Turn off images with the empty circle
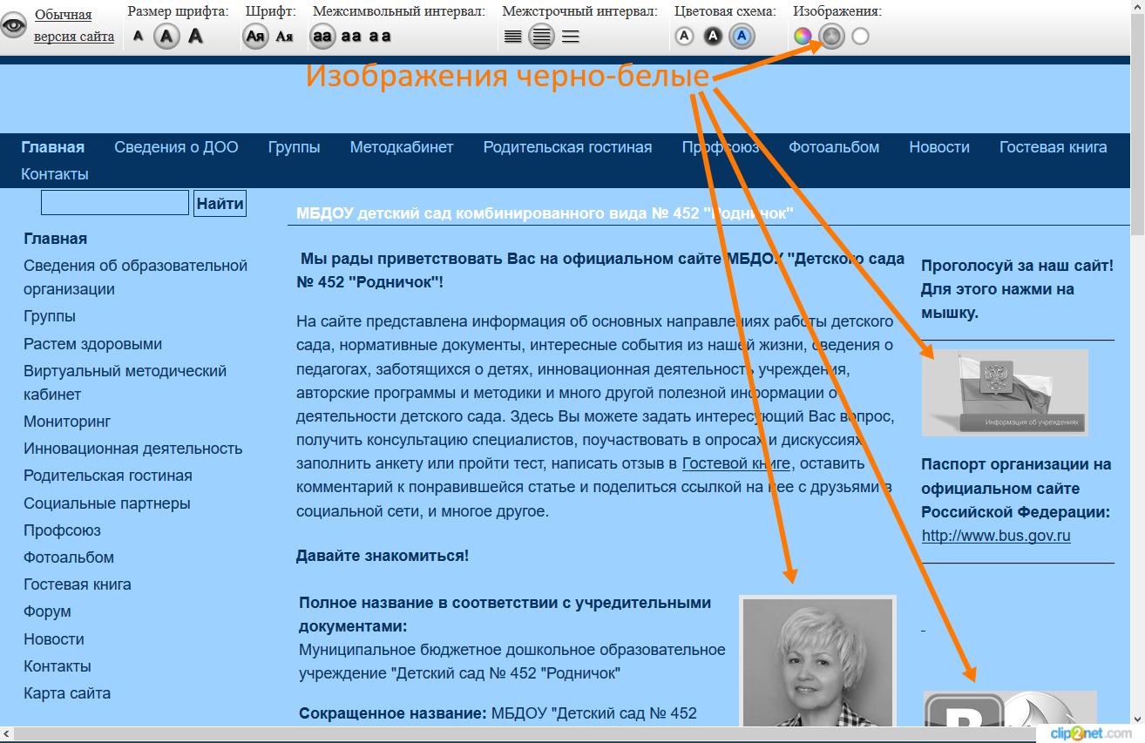 [860, 37]
